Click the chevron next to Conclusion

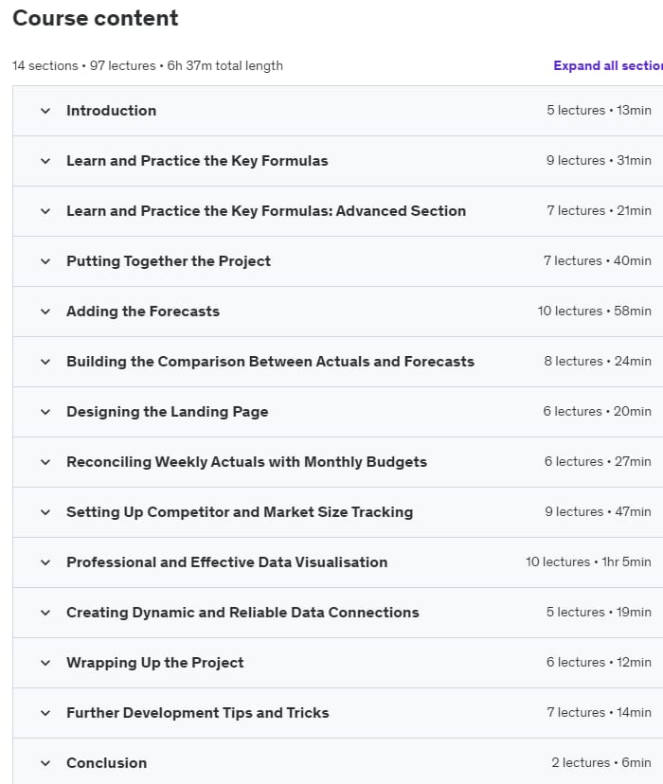[45, 762]
